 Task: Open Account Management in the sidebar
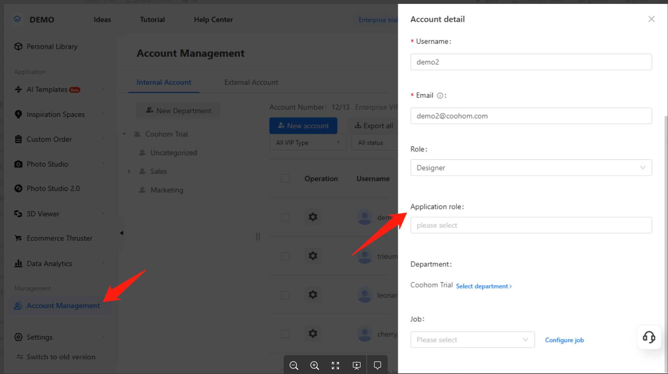[x=63, y=306]
